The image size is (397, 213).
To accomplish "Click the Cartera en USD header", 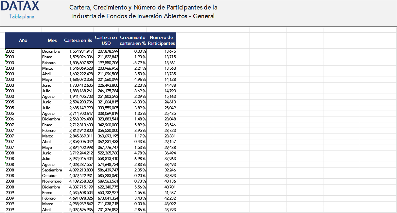I will pos(106,40).
